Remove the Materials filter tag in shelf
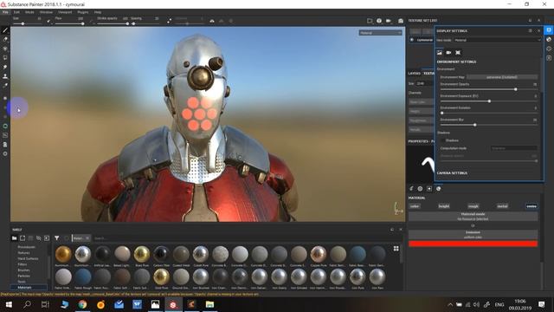Screen dimensions: 554x312 [x=87, y=238]
